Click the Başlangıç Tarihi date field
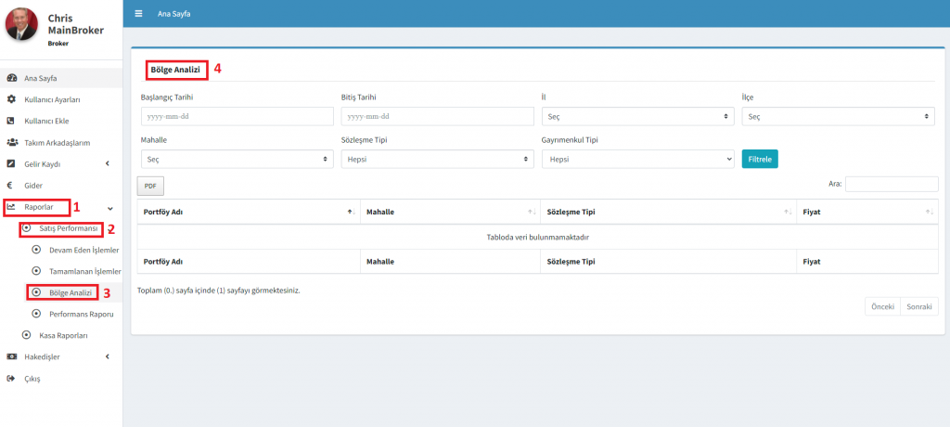Viewport: 950px width, 427px height. 236,116
